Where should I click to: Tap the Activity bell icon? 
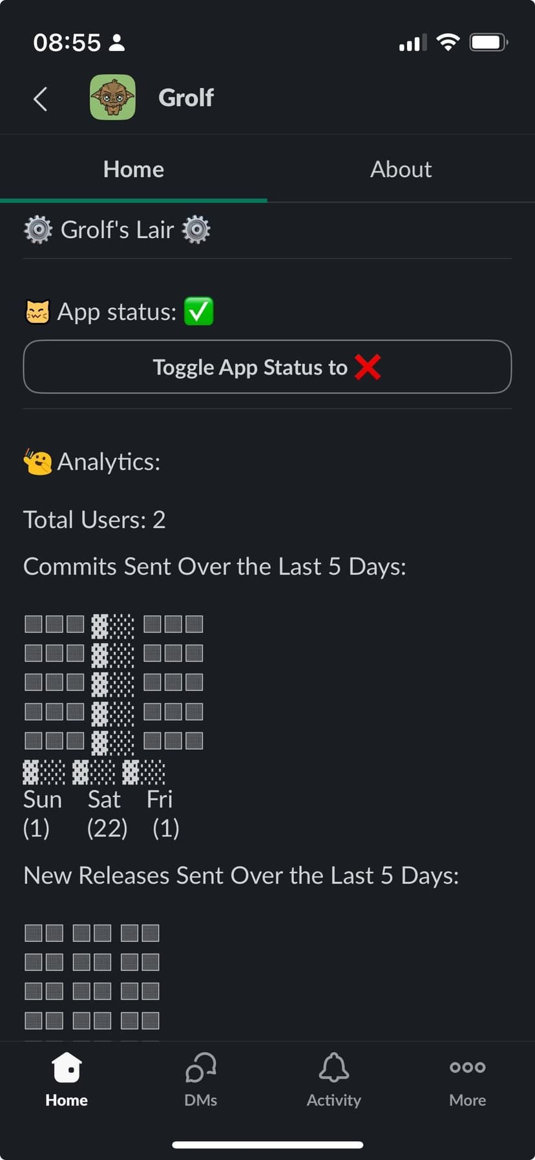[x=333, y=1067]
